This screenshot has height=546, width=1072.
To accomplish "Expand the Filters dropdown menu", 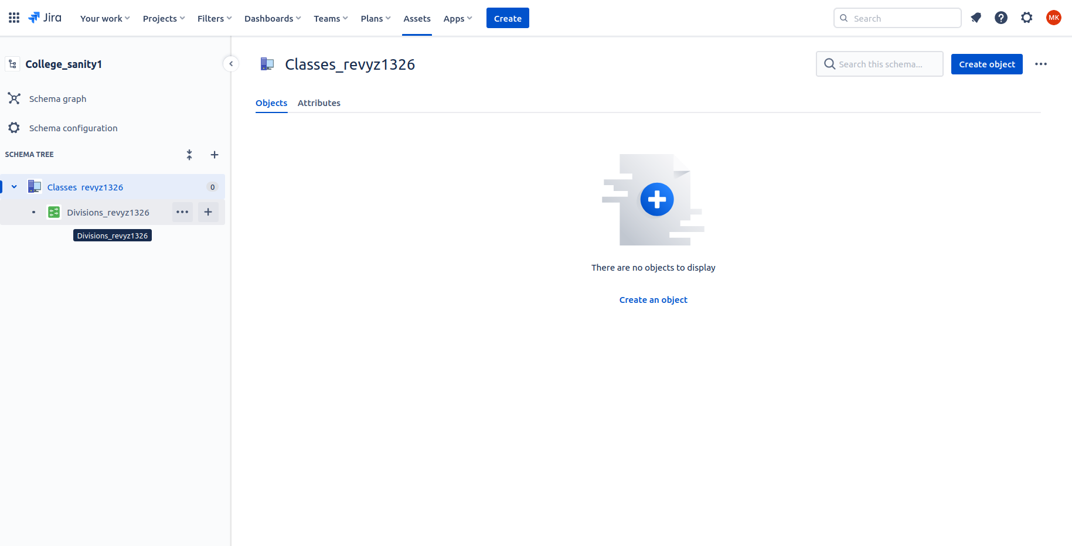I will point(215,18).
